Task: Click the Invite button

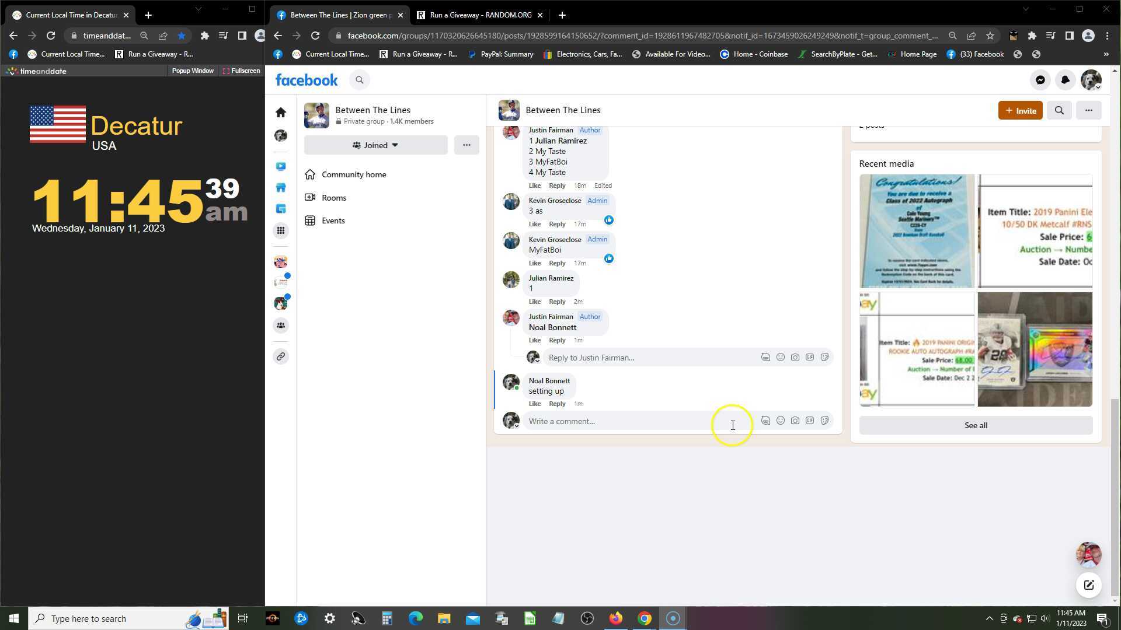Action: [1020, 110]
